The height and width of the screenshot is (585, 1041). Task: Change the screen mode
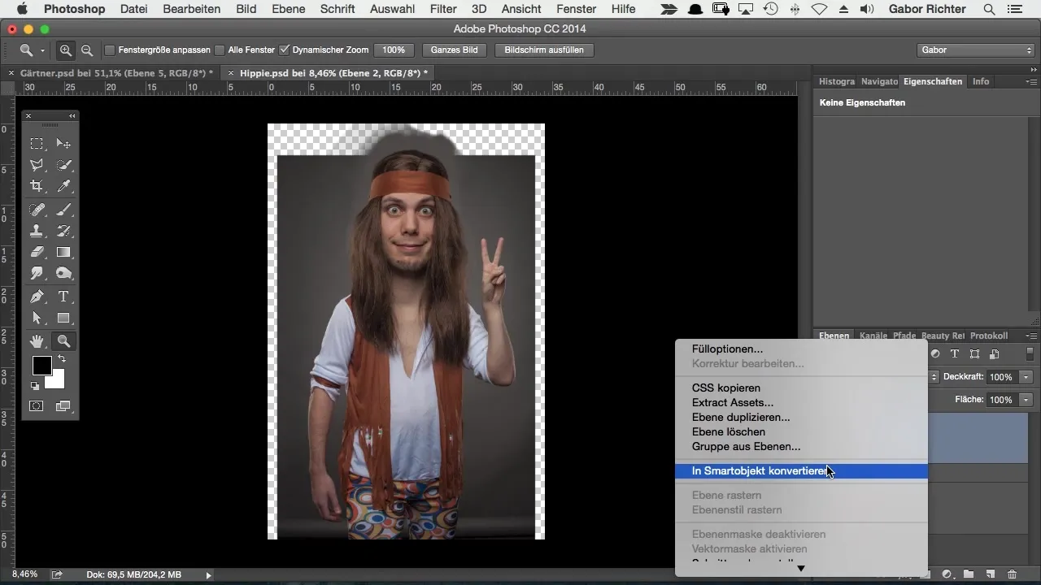pos(63,405)
